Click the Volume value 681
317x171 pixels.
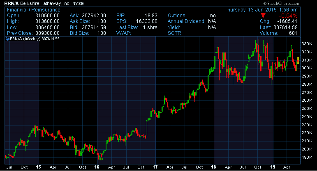[293, 33]
